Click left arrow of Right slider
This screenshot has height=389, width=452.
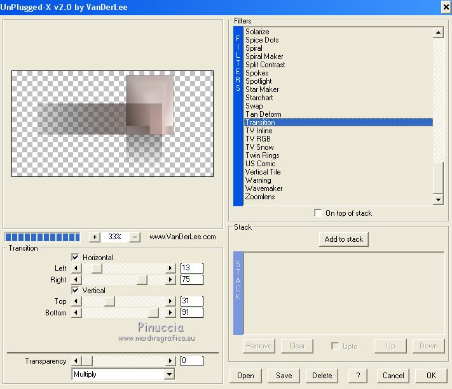tap(76, 279)
